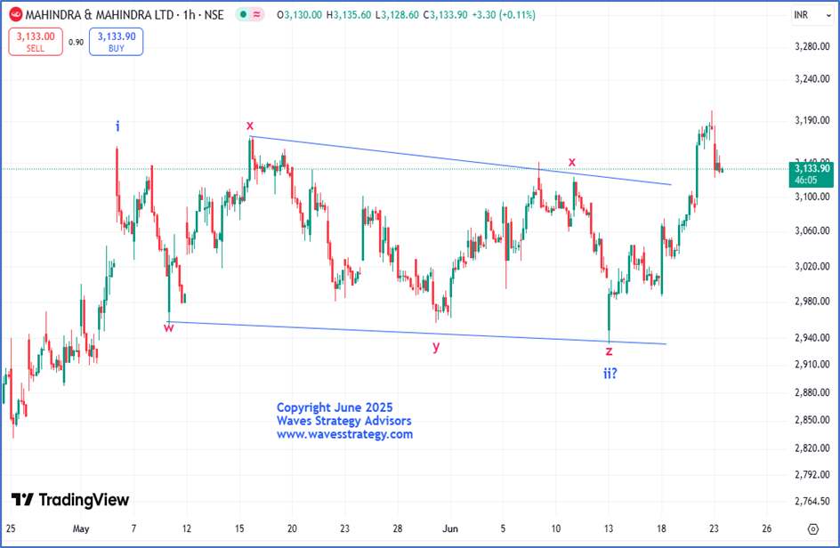This screenshot has width=840, height=548.
Task: Click the Waves Strategy Advisors text
Action: 344,421
